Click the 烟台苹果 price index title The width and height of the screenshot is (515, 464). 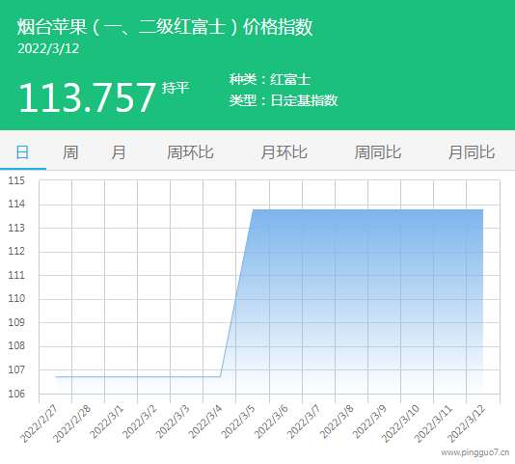click(165, 27)
